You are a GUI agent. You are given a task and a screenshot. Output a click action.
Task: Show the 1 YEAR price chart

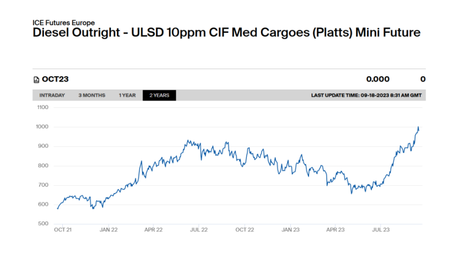[127, 95]
